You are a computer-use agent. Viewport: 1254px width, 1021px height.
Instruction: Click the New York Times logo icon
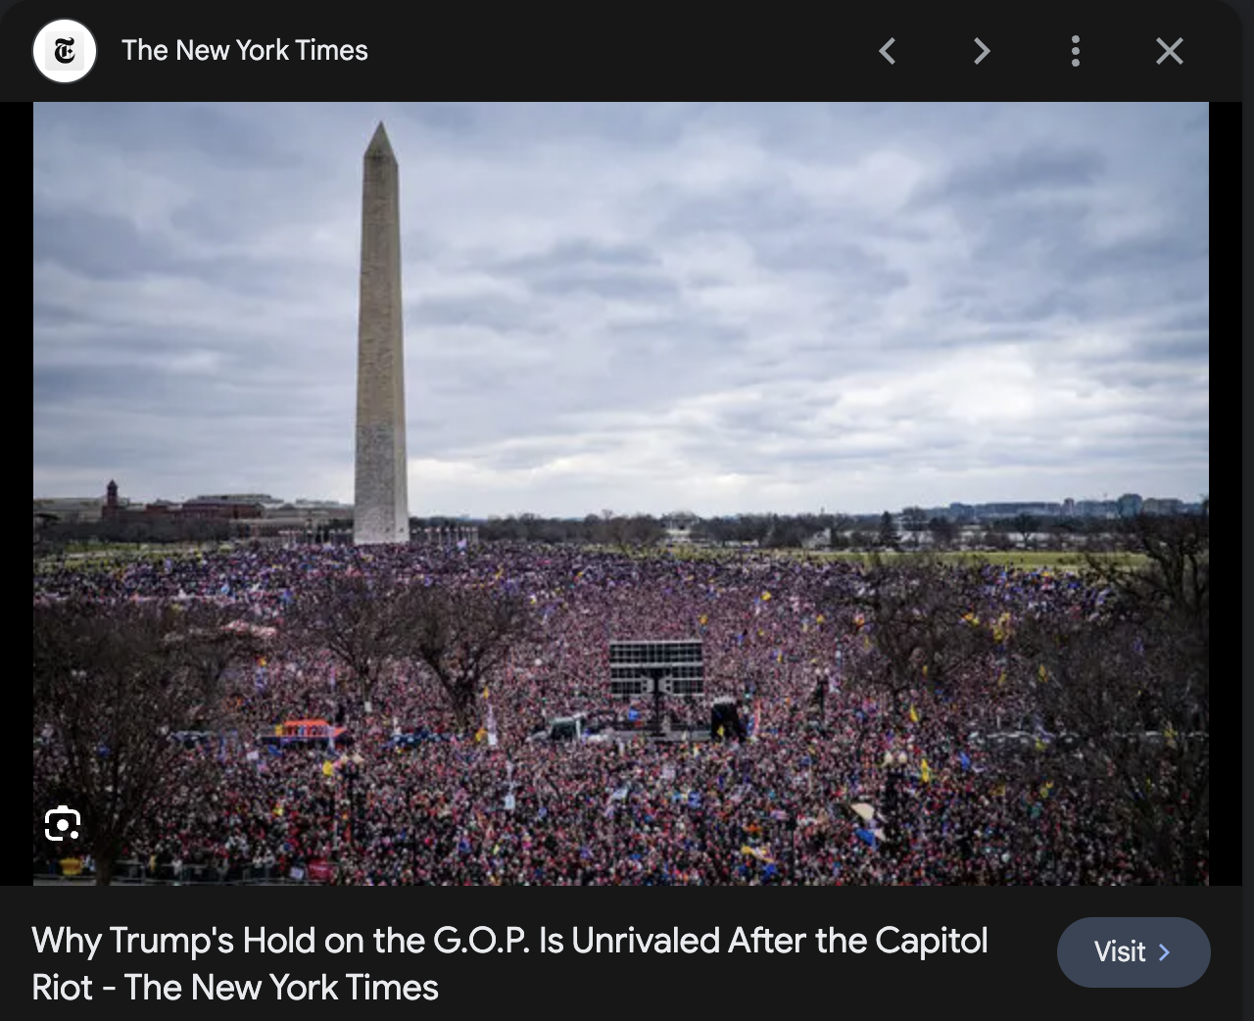[x=65, y=51]
